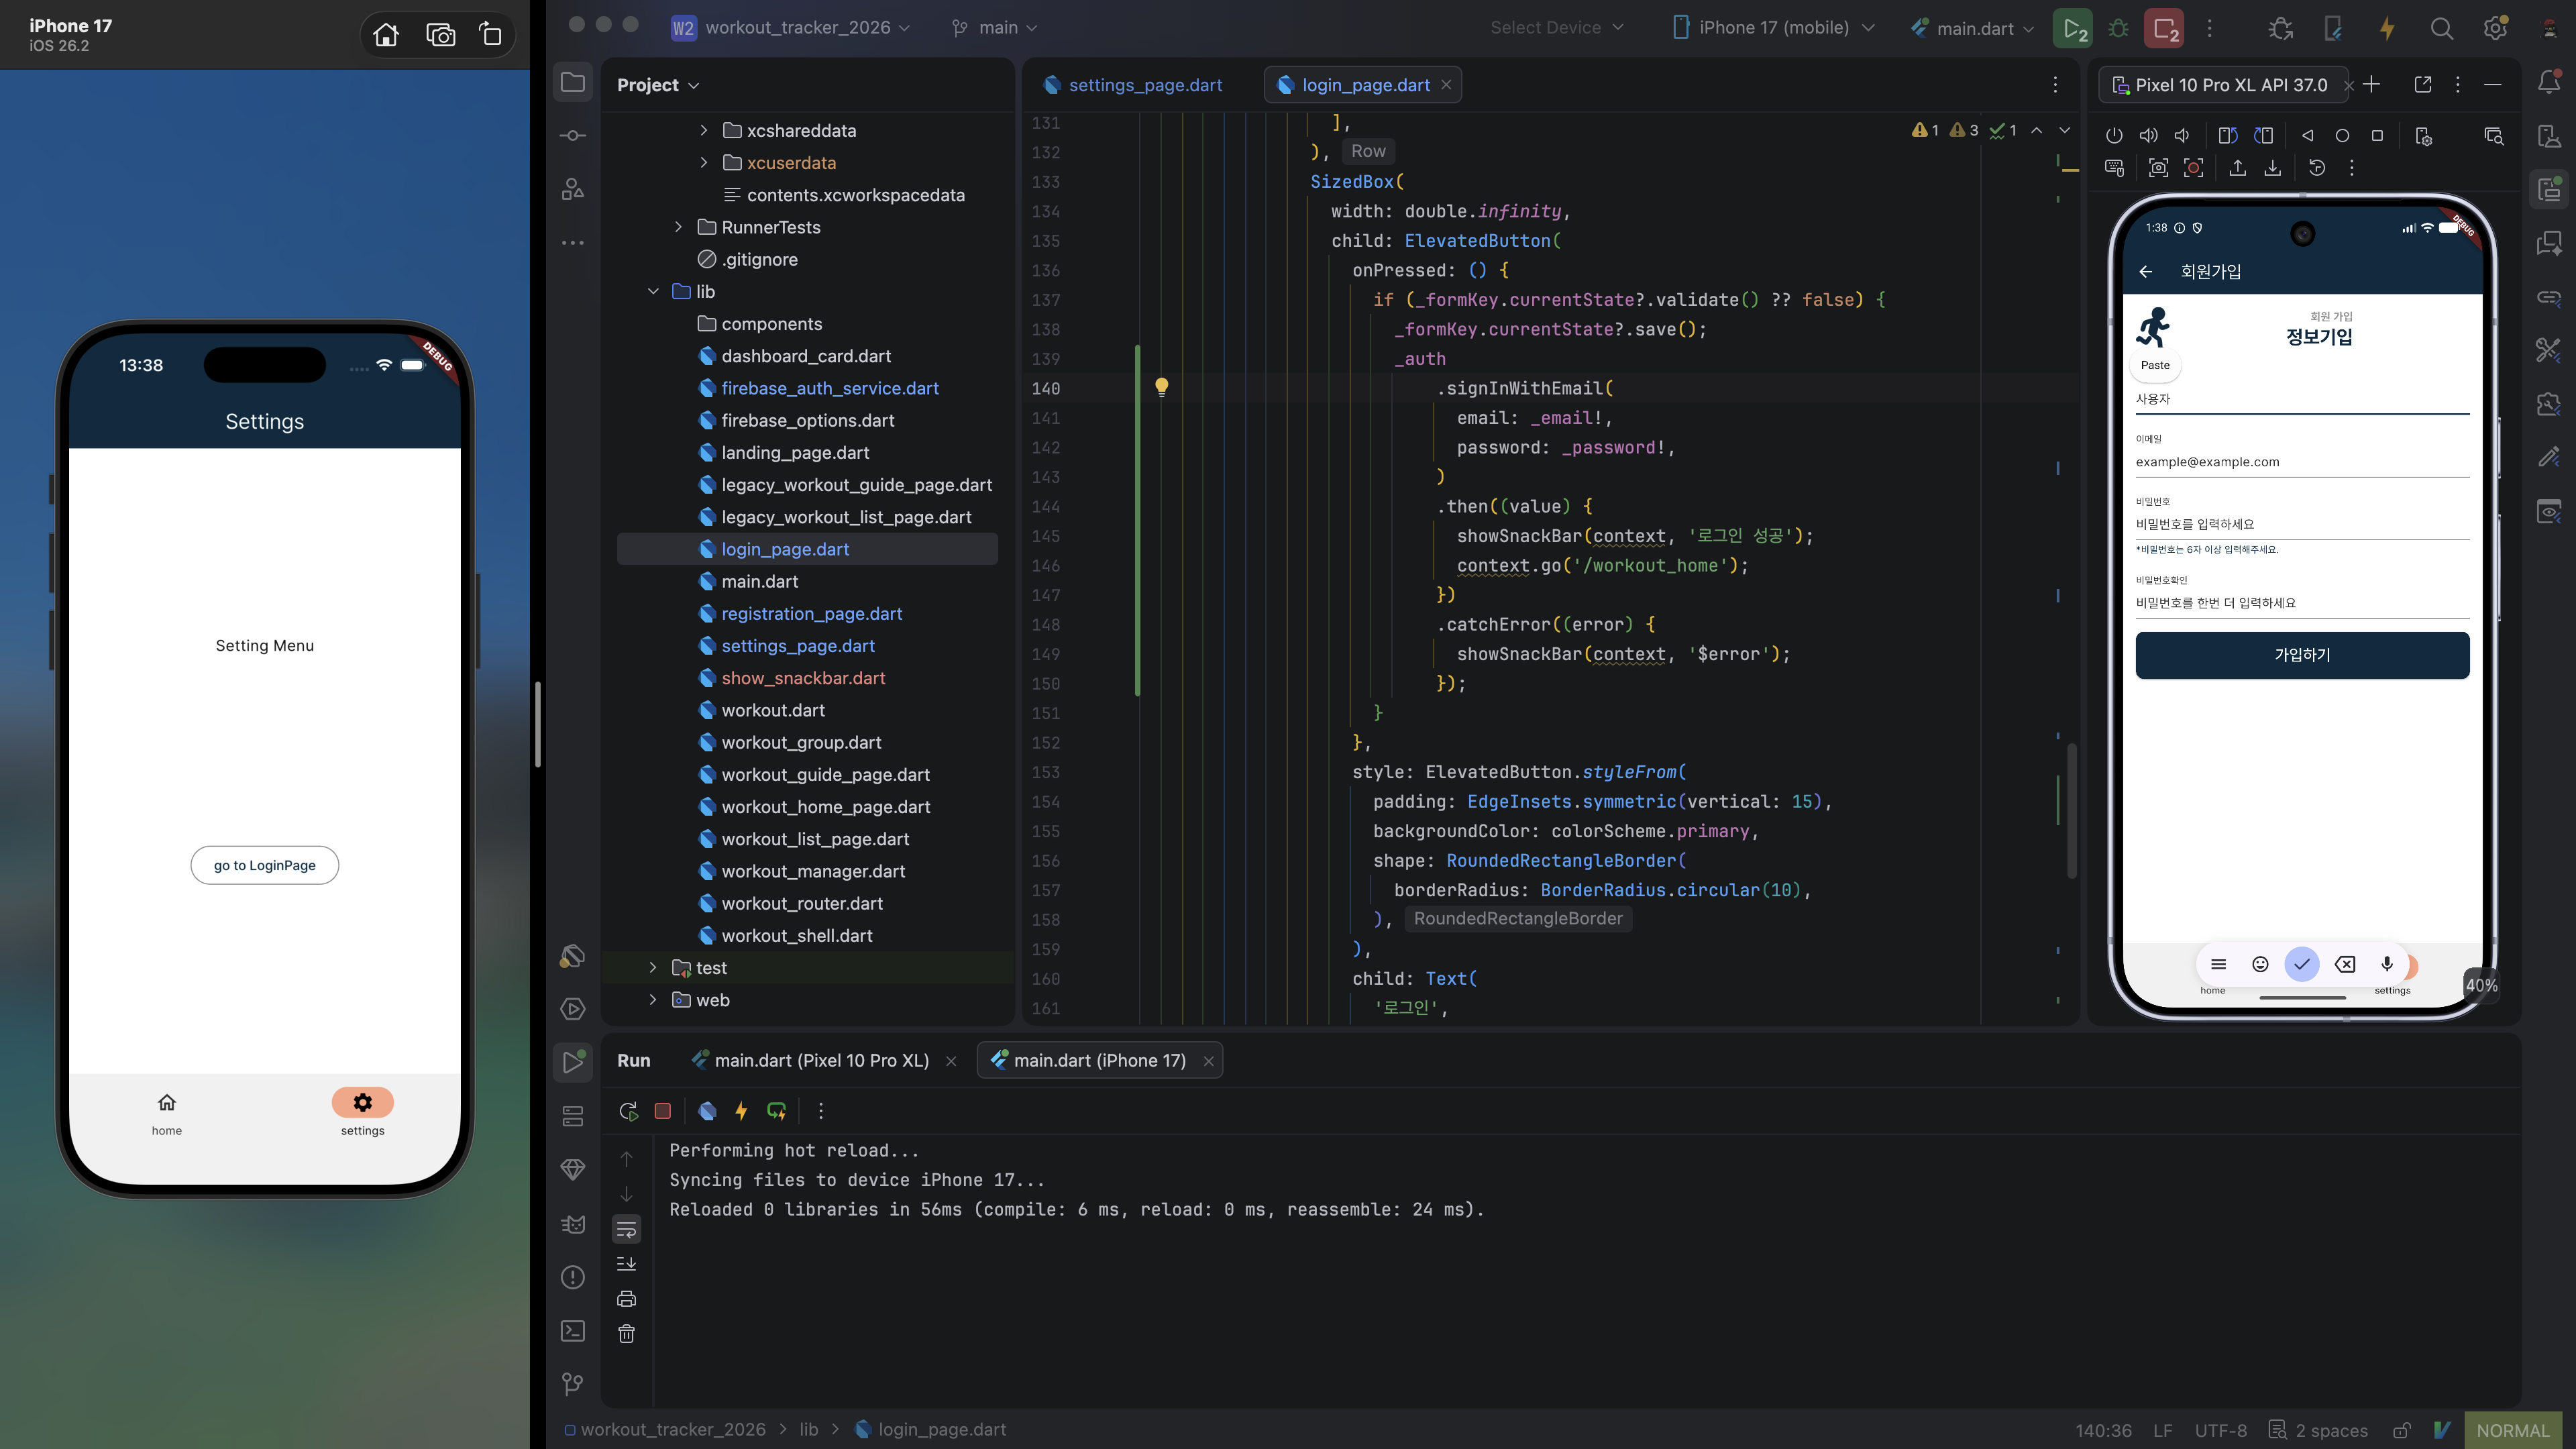Take an emulator screenshot
This screenshot has height=1449, width=2576.
(2158, 167)
